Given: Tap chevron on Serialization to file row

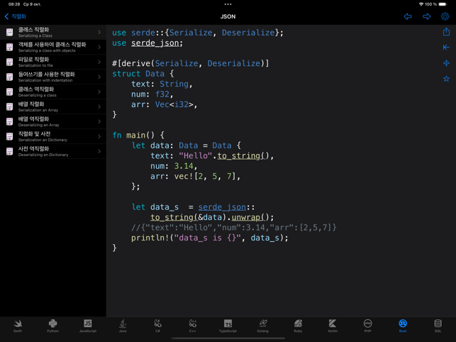Looking at the screenshot, I should 99,62.
